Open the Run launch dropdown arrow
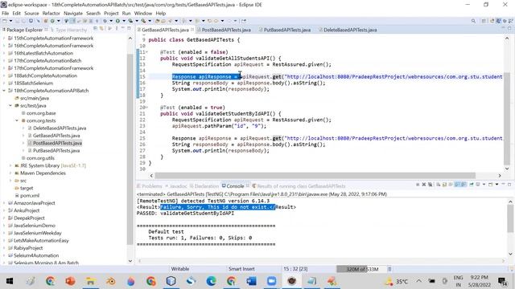Image resolution: width=515 pixels, height=289 pixels. point(124,21)
